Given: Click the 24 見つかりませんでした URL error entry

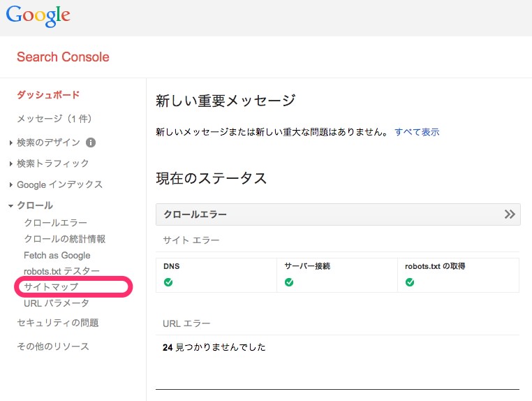Looking at the screenshot, I should 214,347.
